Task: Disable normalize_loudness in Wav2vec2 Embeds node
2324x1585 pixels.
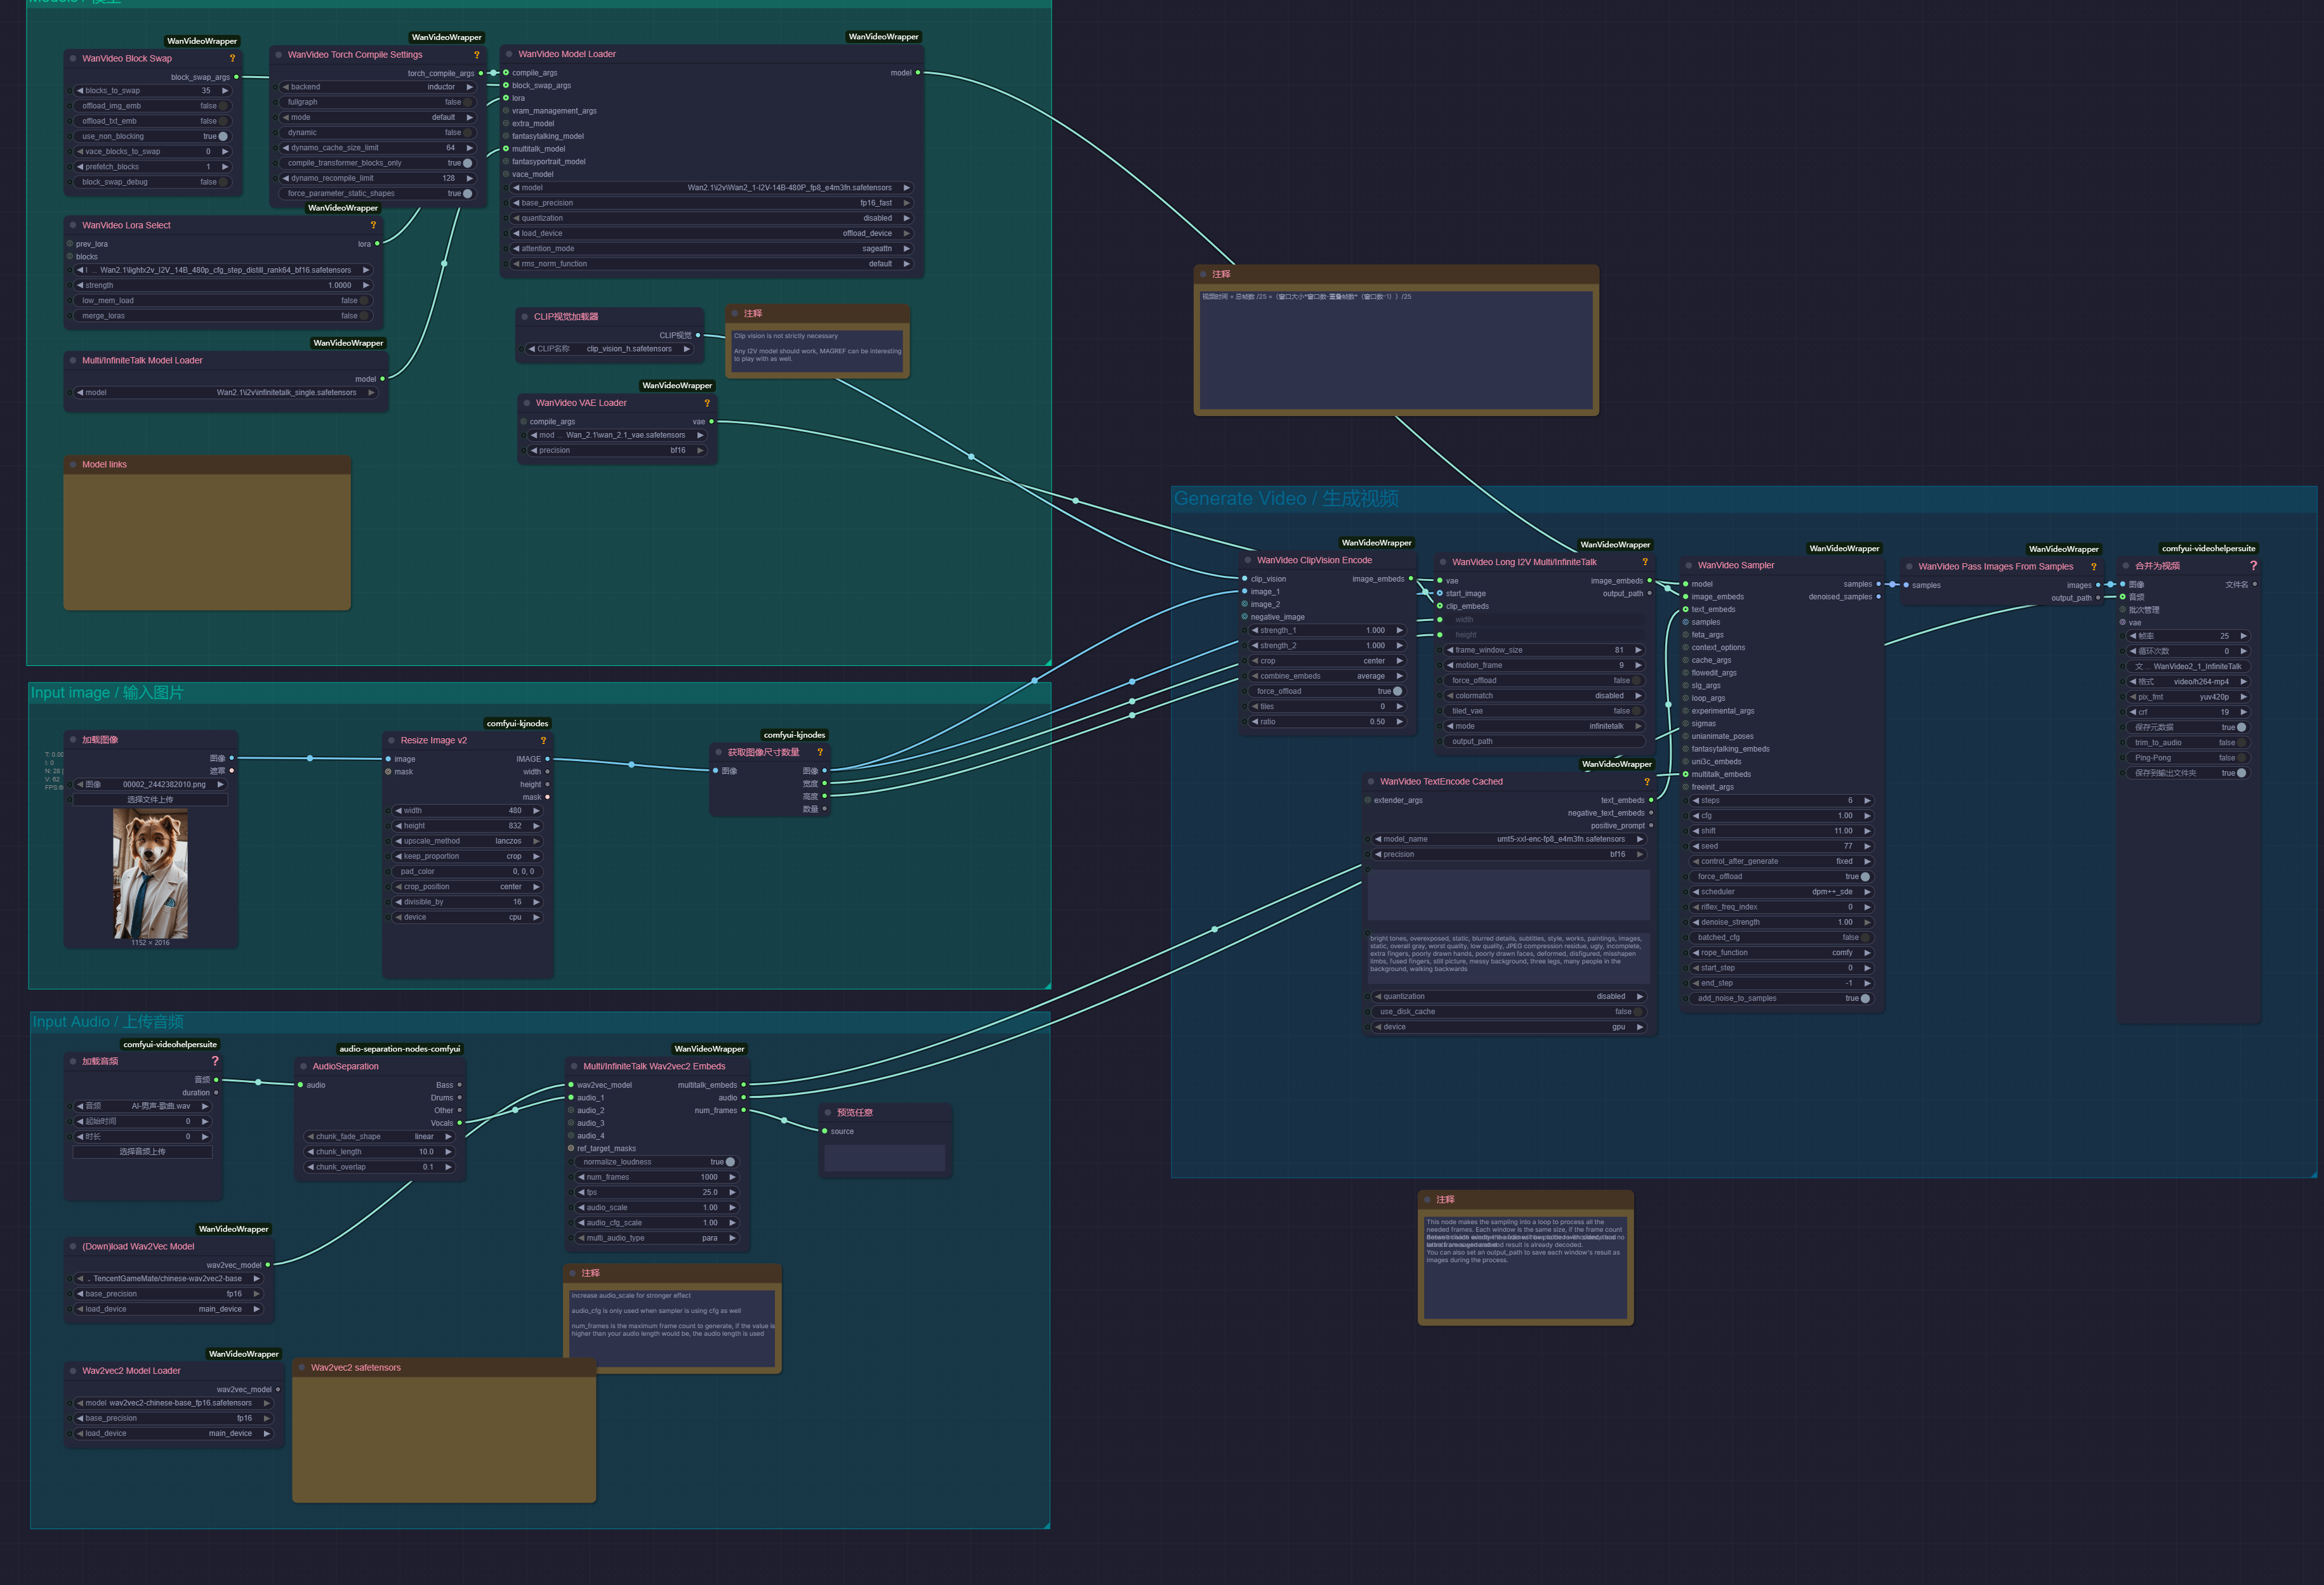Action: point(729,1162)
